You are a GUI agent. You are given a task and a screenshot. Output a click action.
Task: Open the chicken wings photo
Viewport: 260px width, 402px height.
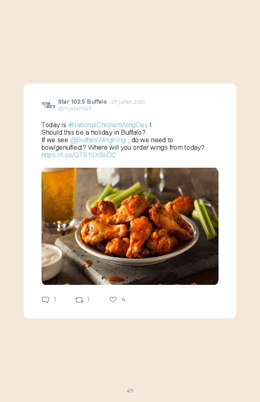130,226
